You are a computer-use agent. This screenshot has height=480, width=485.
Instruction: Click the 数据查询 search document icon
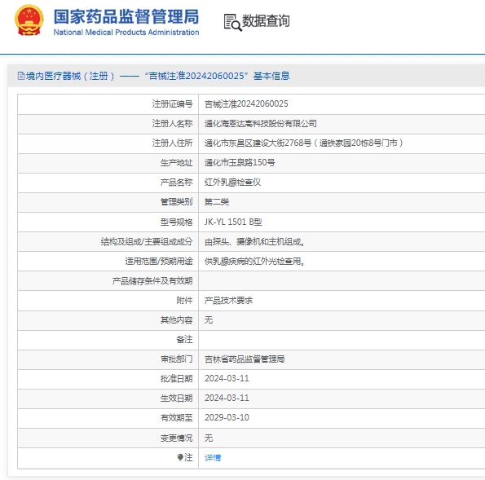click(x=232, y=22)
